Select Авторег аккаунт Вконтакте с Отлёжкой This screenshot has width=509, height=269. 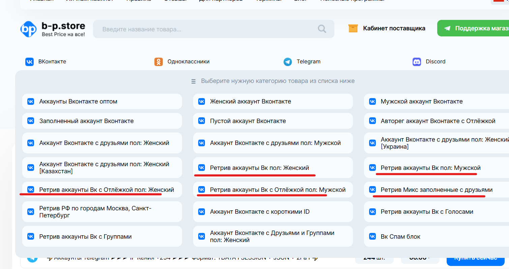tap(437, 121)
